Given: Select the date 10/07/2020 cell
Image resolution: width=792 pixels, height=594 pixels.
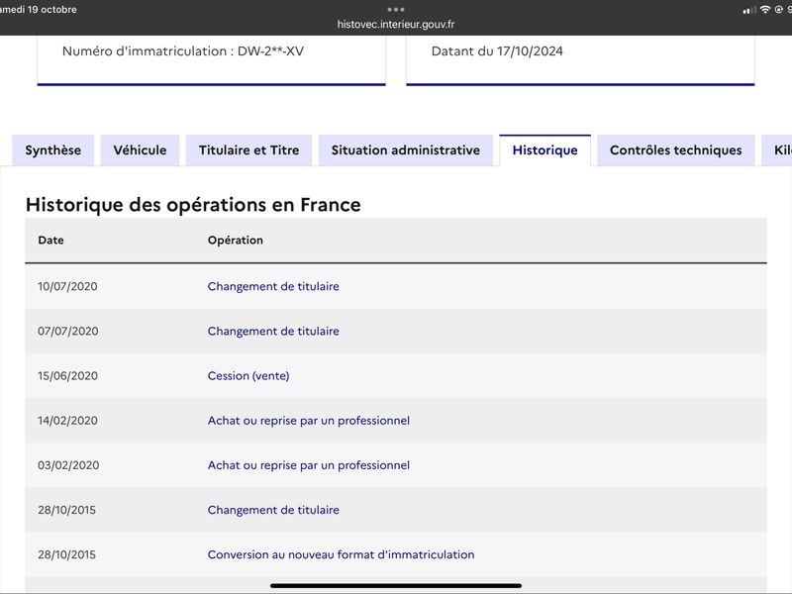Looking at the screenshot, I should coord(67,286).
